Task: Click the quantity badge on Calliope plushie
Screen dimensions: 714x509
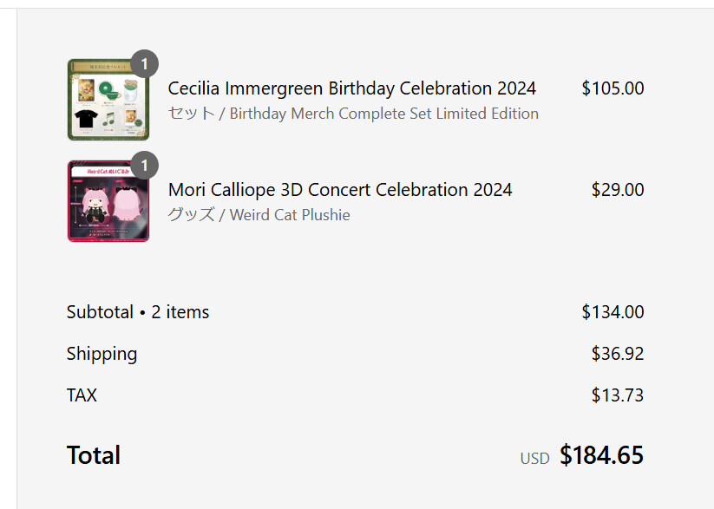Action: point(144,166)
